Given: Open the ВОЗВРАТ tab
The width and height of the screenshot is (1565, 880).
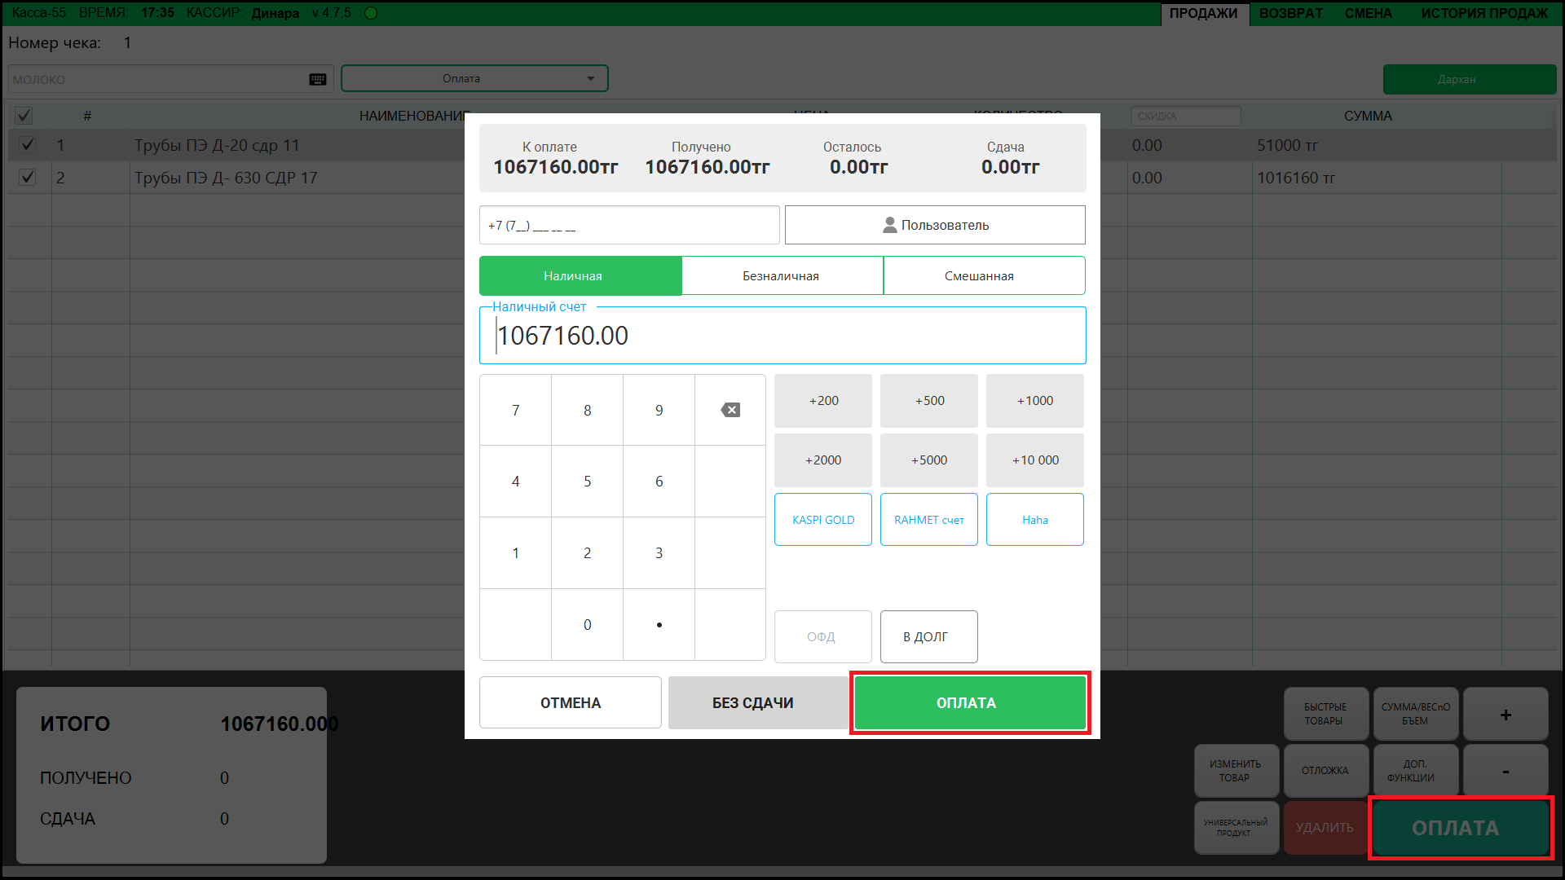Looking at the screenshot, I should click(x=1290, y=13).
